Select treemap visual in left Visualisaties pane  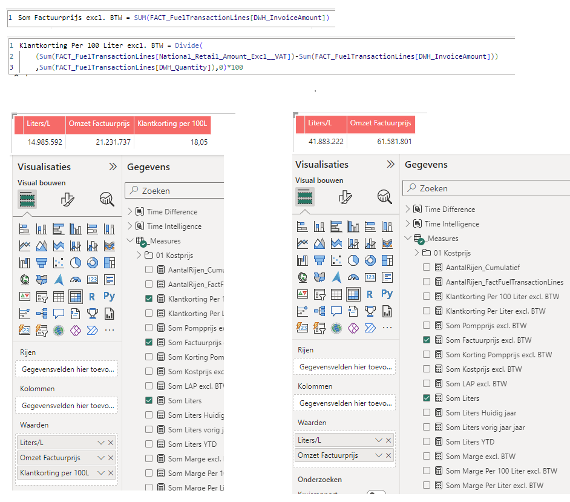[x=110, y=263]
